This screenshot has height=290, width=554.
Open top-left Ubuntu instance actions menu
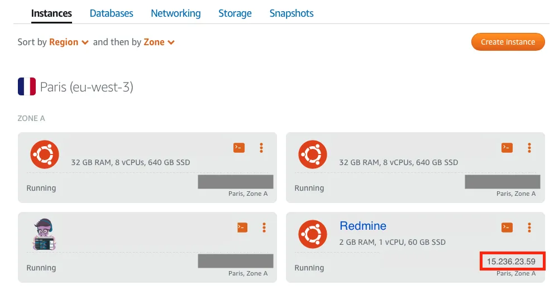point(261,148)
